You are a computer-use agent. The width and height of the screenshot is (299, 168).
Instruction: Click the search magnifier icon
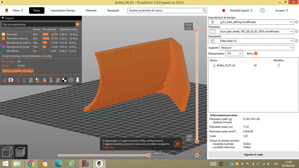tap(204, 10)
